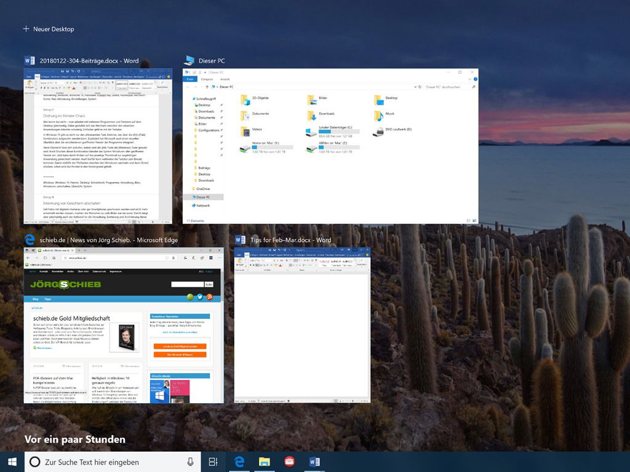Click the Word icon beside Tips for Feb-Mar.docx

coord(240,240)
